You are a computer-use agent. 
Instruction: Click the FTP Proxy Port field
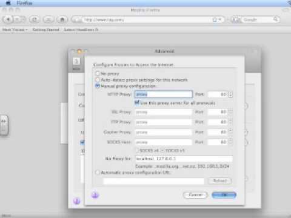[218, 122]
